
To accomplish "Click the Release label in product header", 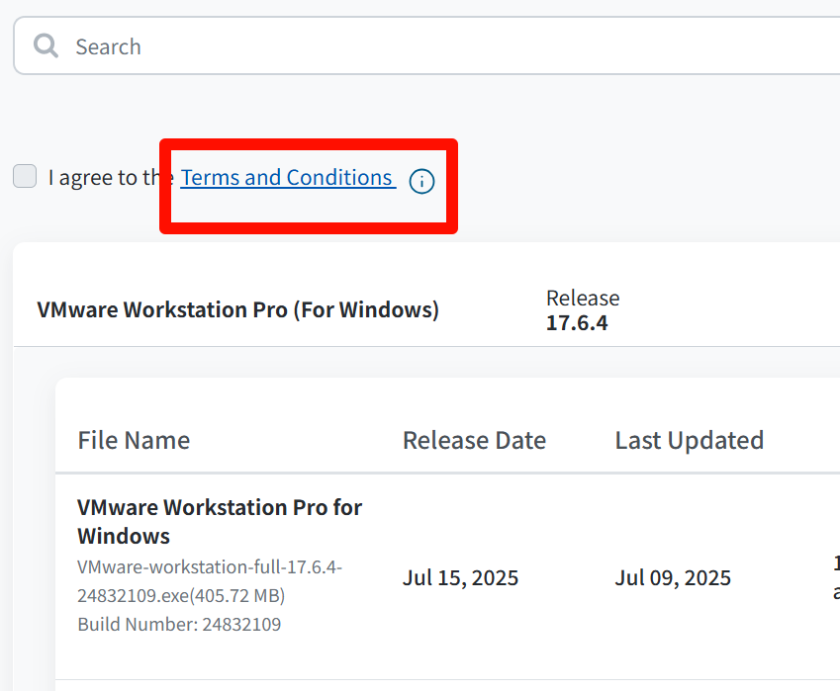I will coord(582,298).
